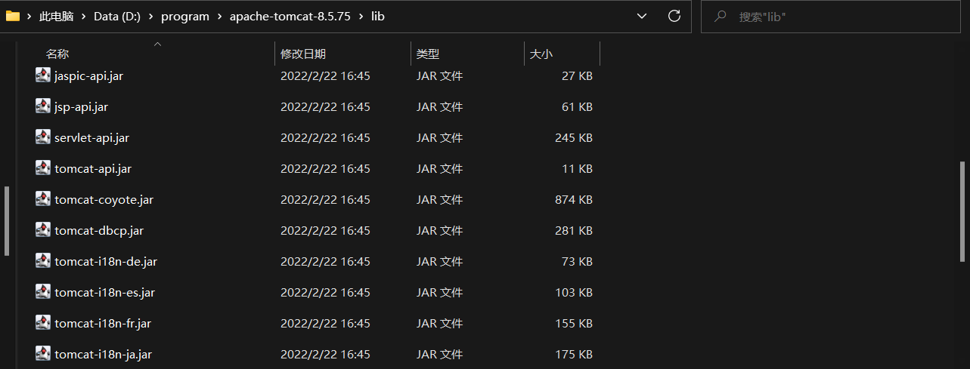Select the tomcat-dbcp.jar file icon
The image size is (970, 369).
click(43, 230)
